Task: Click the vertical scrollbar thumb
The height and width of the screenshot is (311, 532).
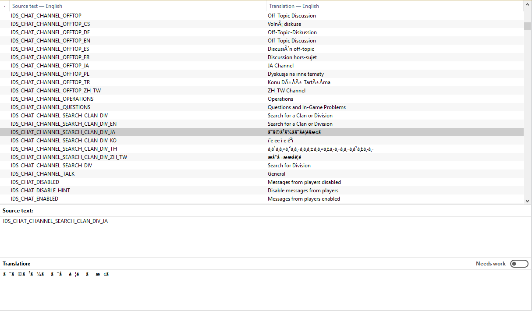Action: tap(527, 25)
